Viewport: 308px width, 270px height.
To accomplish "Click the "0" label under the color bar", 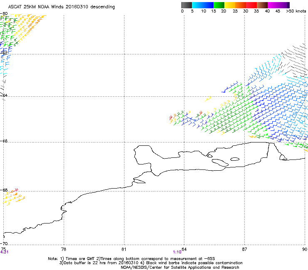I will pos(182,11).
